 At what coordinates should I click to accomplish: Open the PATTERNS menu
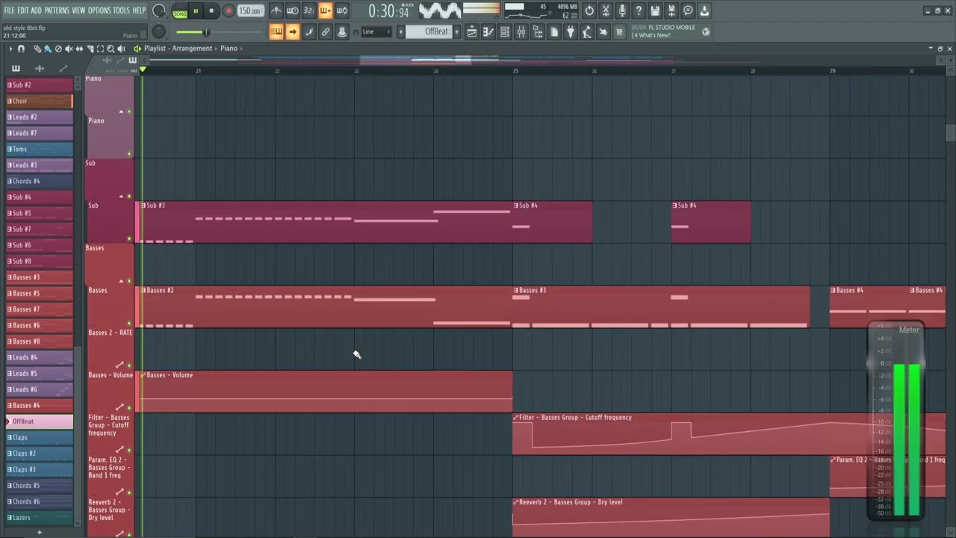[57, 10]
